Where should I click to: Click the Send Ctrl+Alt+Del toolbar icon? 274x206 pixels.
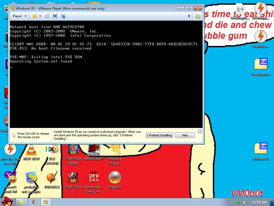pos(47,16)
